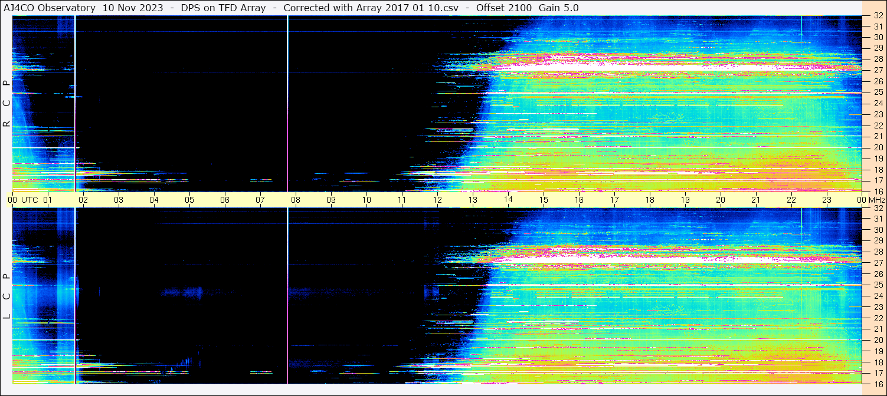This screenshot has height=396, width=887.
Task: Click the '20' hour tick on the time axis
Action: point(721,200)
